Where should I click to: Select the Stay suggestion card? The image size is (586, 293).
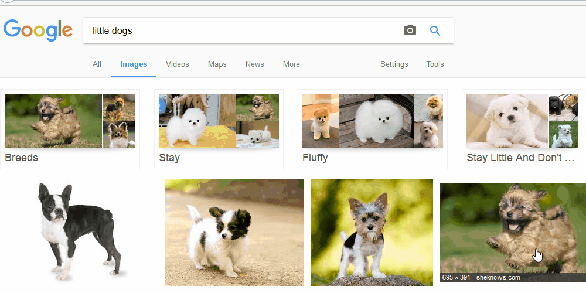tap(219, 129)
